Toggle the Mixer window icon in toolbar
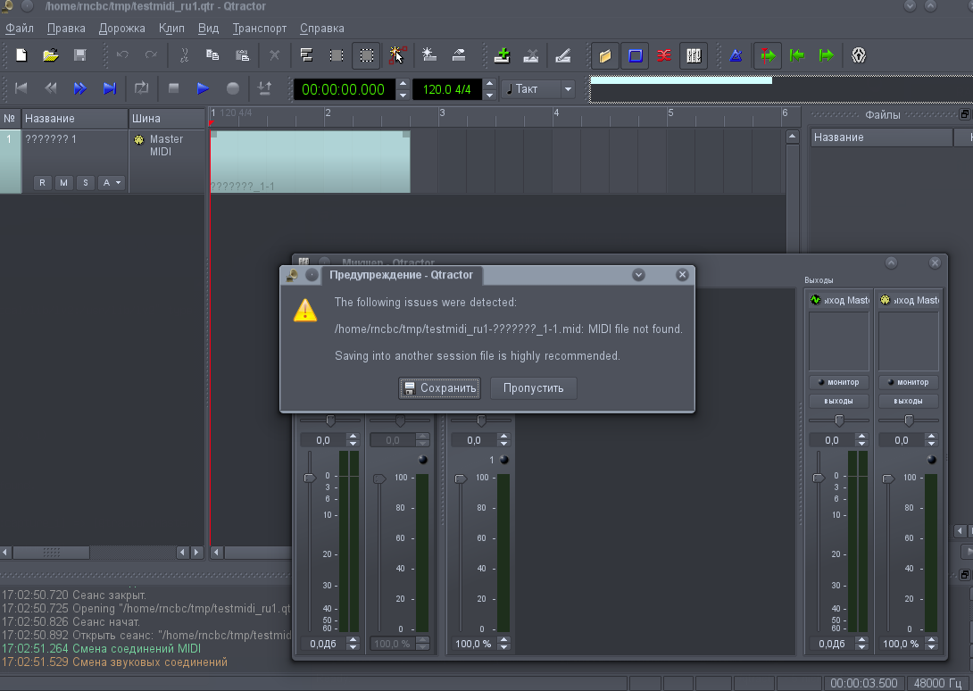This screenshot has height=691, width=973. coord(694,55)
